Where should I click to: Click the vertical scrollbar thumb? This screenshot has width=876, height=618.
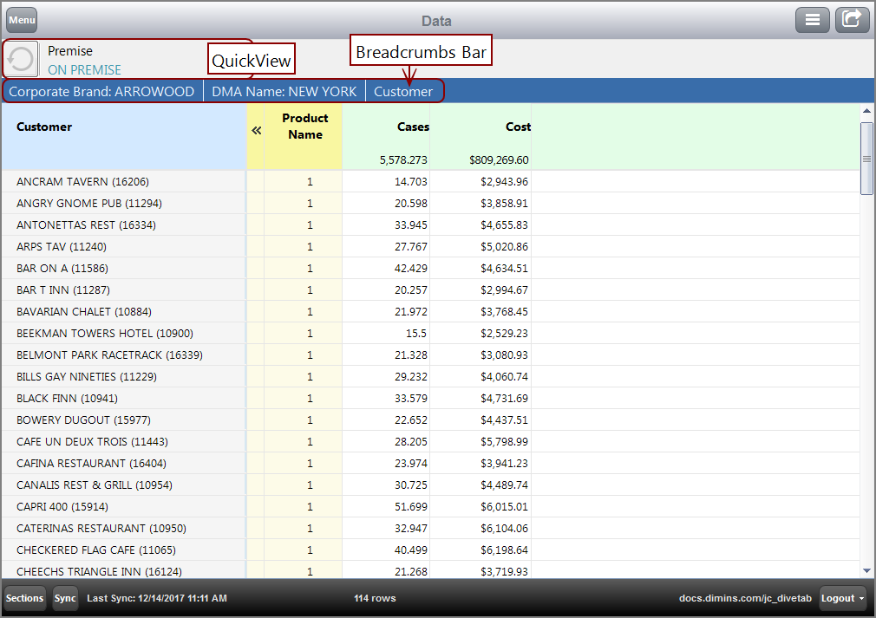pos(866,159)
